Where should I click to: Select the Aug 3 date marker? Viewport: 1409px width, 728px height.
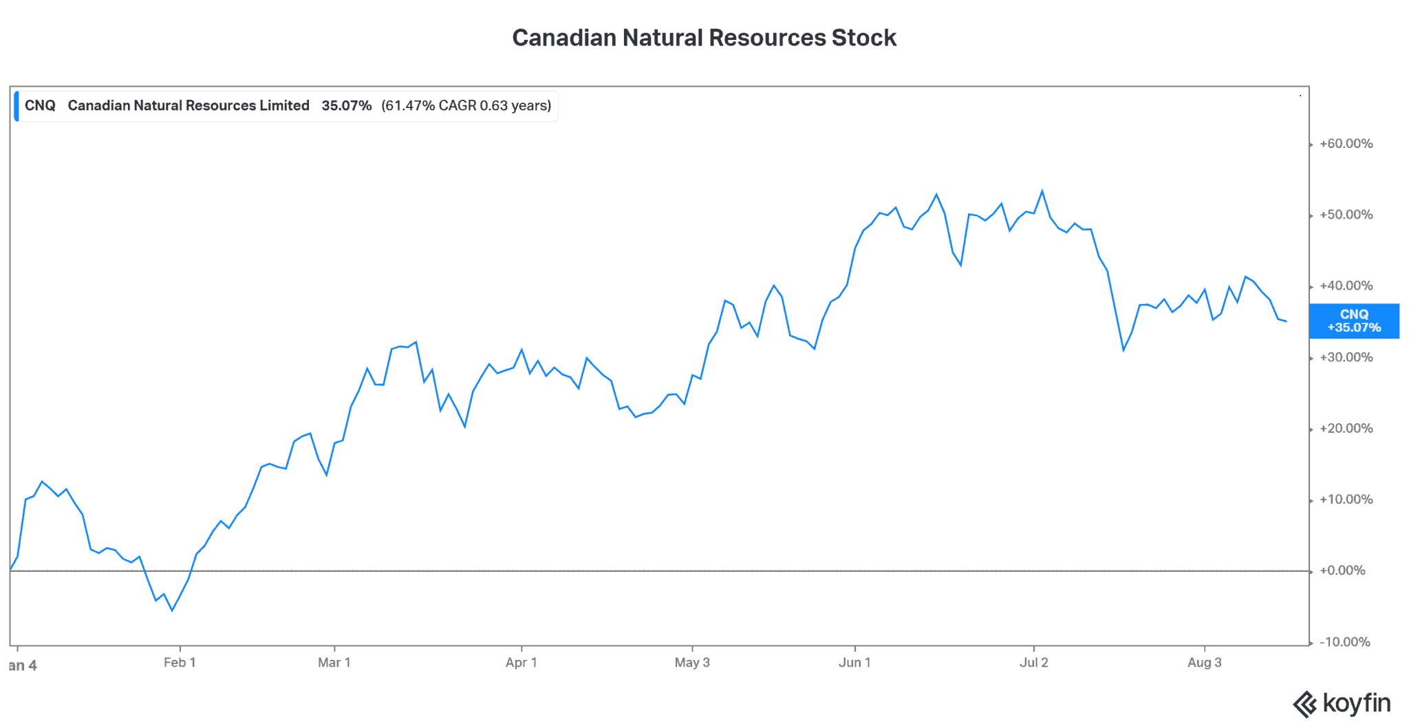(1204, 663)
